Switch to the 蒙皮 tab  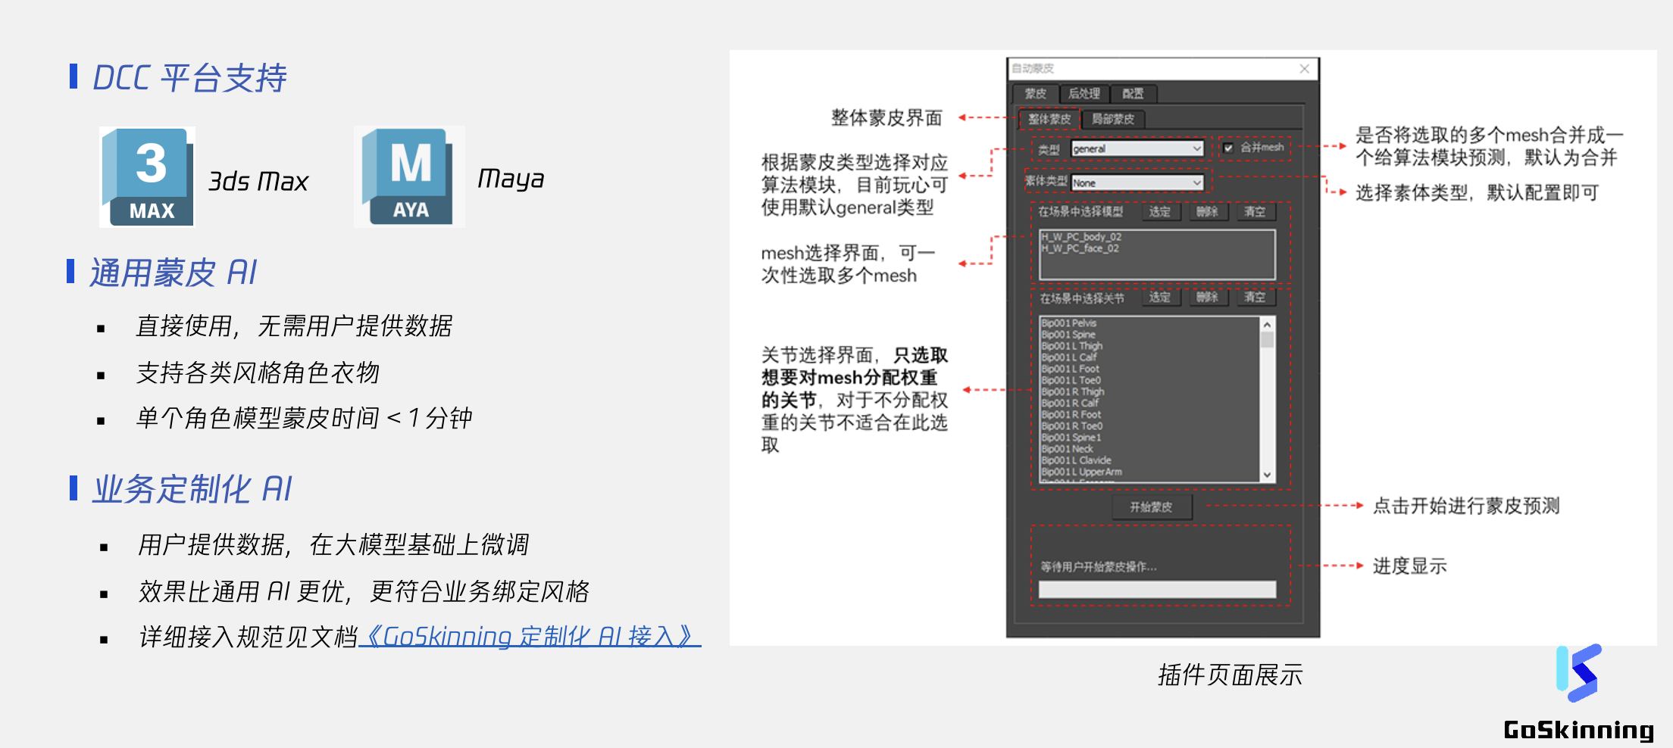pos(1035,94)
